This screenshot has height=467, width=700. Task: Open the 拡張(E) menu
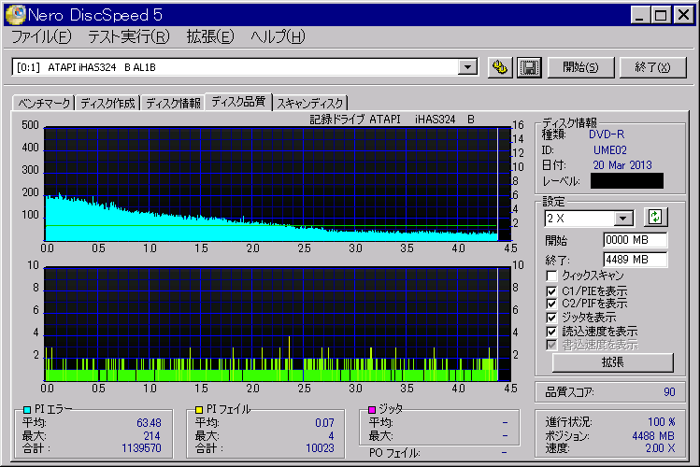(210, 36)
